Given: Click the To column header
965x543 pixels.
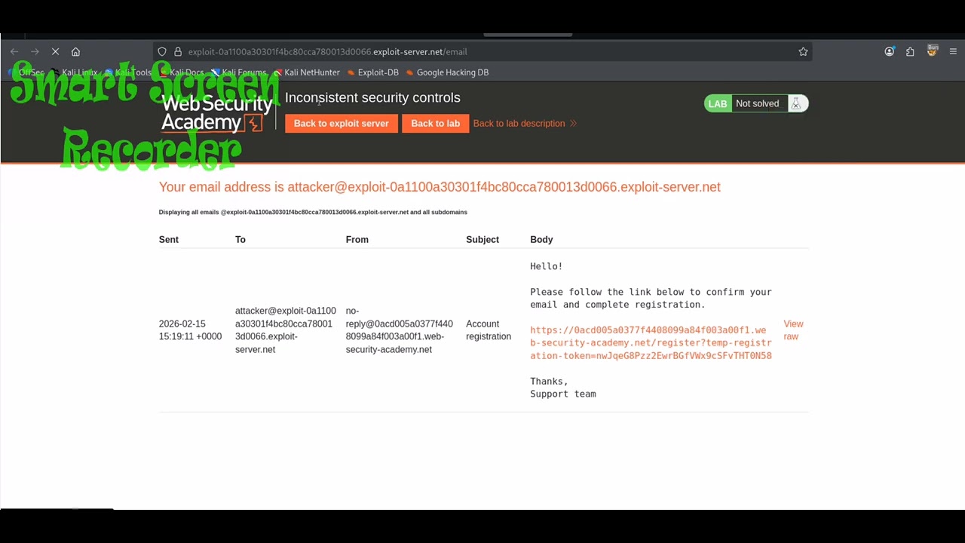Looking at the screenshot, I should pyautogui.click(x=240, y=240).
